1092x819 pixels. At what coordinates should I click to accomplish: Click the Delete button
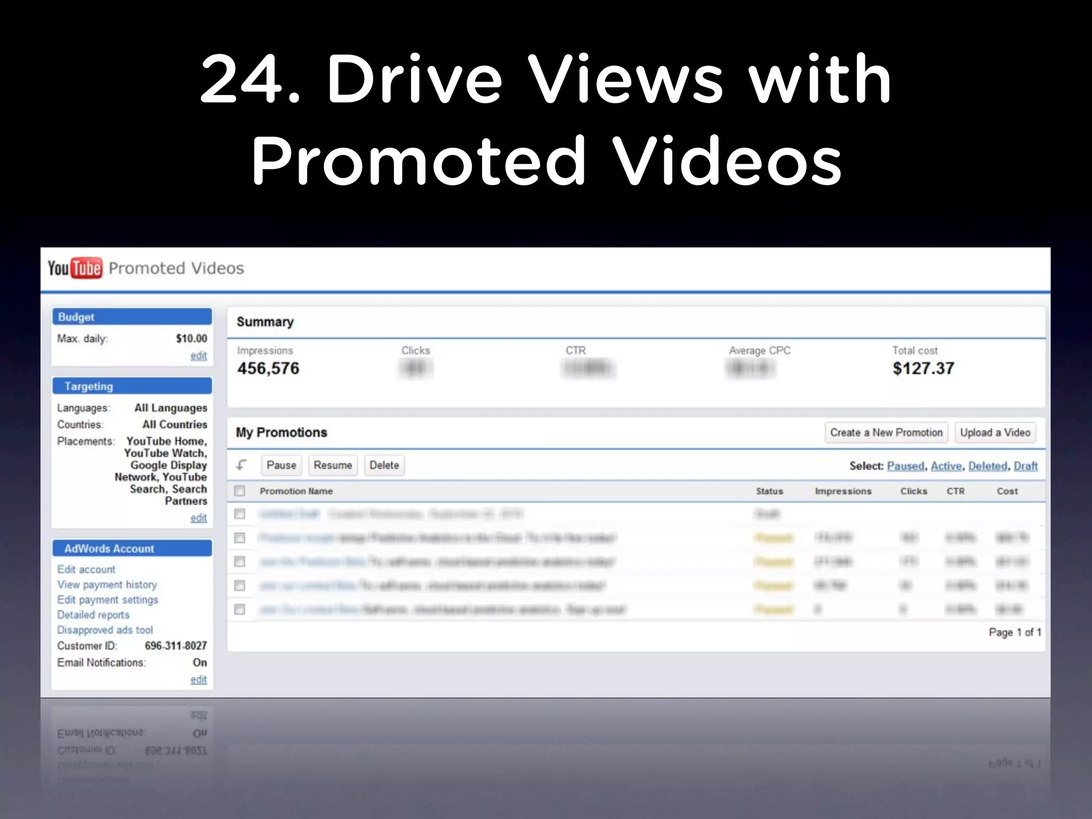point(384,465)
